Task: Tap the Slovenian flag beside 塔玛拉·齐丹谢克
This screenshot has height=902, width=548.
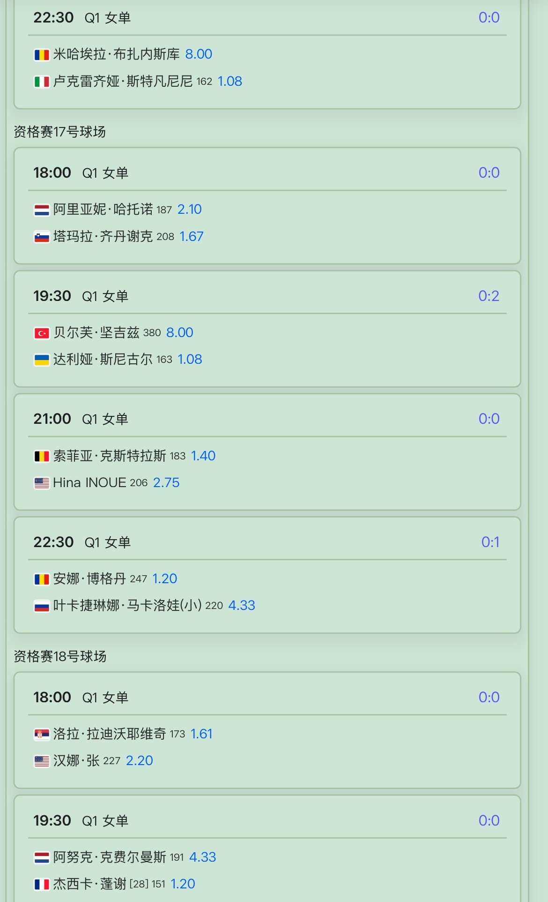Action: [x=42, y=237]
